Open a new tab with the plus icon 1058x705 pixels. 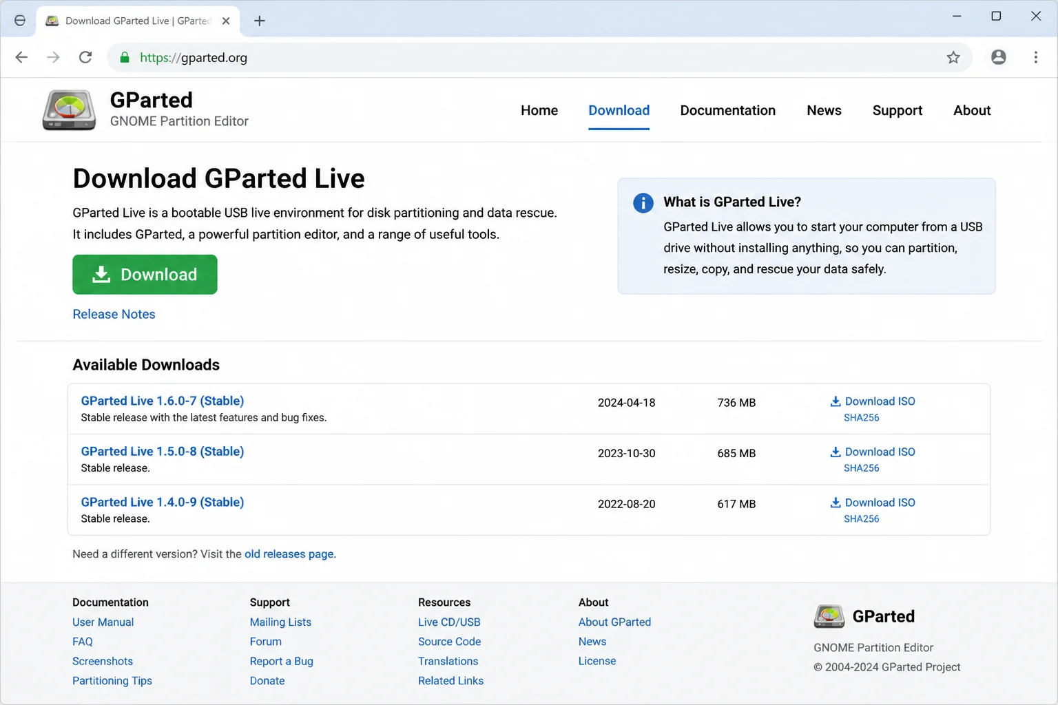[x=260, y=21]
